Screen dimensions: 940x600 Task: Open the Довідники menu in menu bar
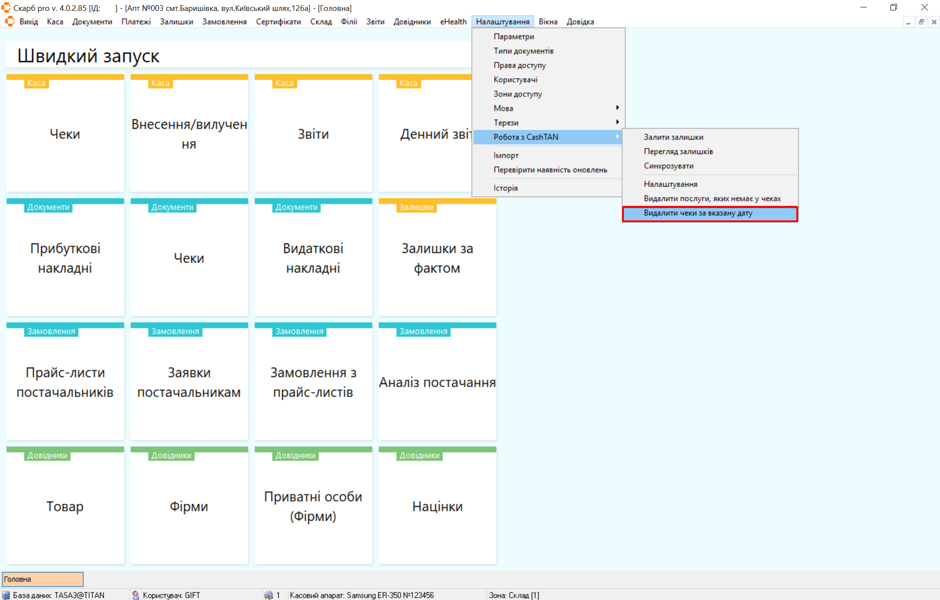411,22
